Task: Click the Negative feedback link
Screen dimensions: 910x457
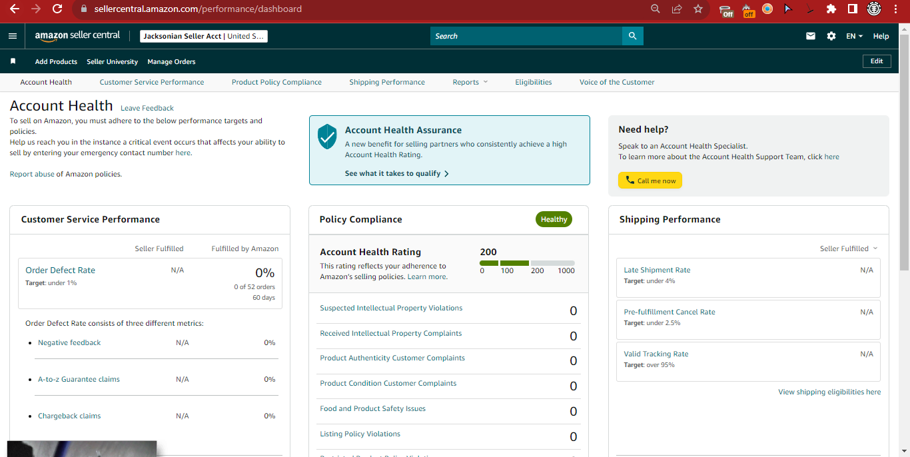Action: pyautogui.click(x=69, y=342)
